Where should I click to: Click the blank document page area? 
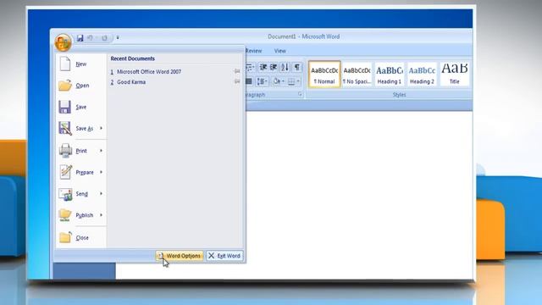click(359, 194)
